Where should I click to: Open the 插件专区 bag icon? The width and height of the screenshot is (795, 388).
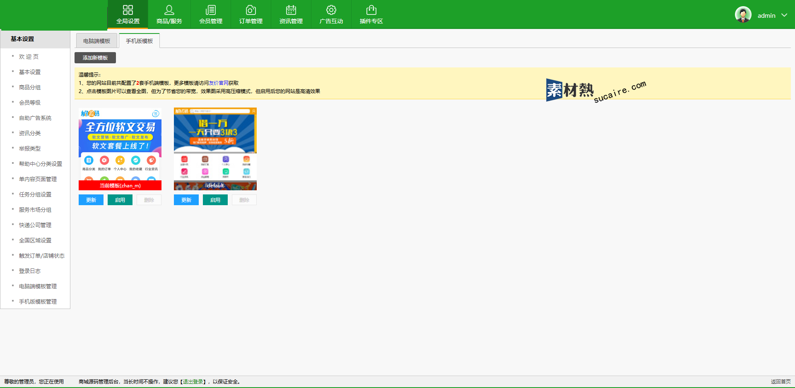click(371, 10)
